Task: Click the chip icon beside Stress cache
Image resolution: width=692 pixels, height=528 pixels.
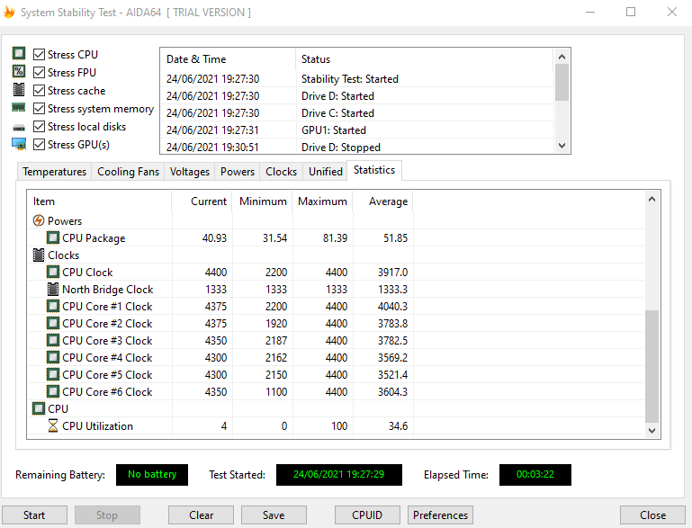Action: click(19, 90)
